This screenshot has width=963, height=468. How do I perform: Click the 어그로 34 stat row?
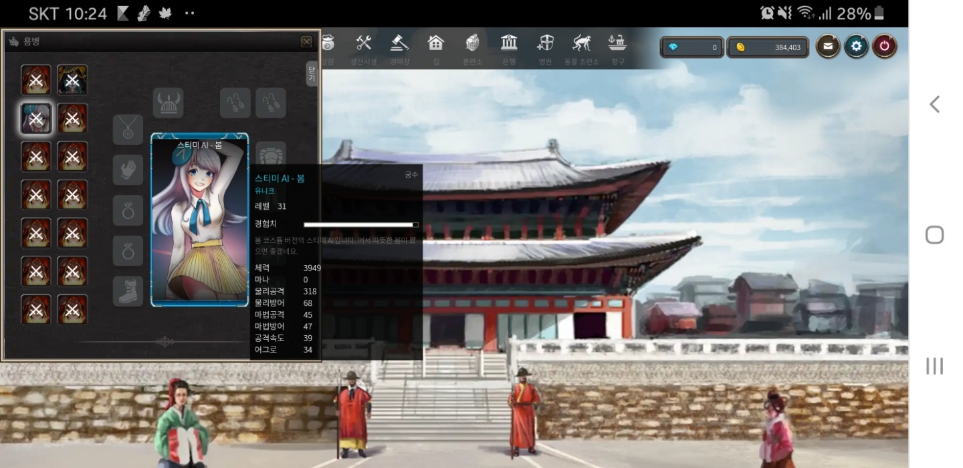pos(284,350)
